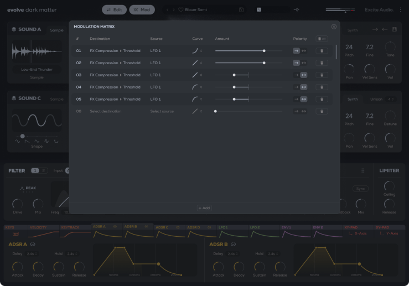Switch to Edit view
Image resolution: width=409 pixels, height=286 pixels.
[114, 9]
